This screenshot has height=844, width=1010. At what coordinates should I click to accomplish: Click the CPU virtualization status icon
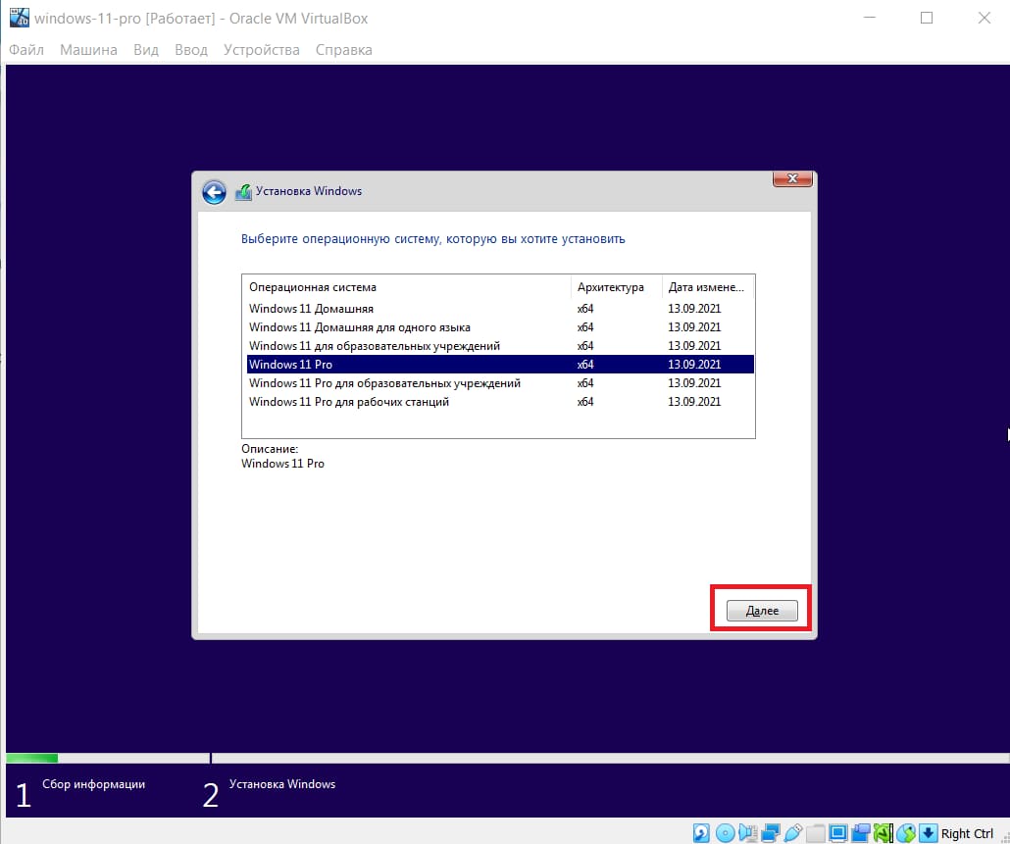tap(884, 833)
